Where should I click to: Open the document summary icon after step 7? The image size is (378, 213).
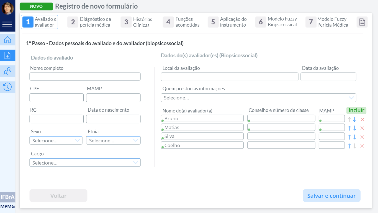coord(362,22)
